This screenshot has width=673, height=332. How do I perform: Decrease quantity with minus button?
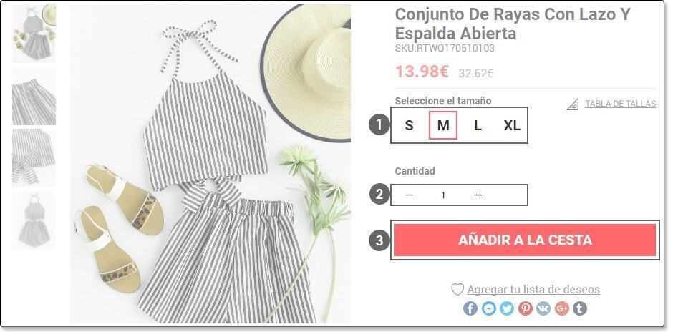click(x=409, y=195)
